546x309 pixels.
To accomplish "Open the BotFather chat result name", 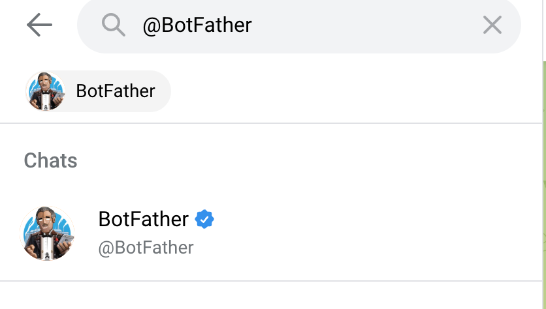I will point(143,219).
